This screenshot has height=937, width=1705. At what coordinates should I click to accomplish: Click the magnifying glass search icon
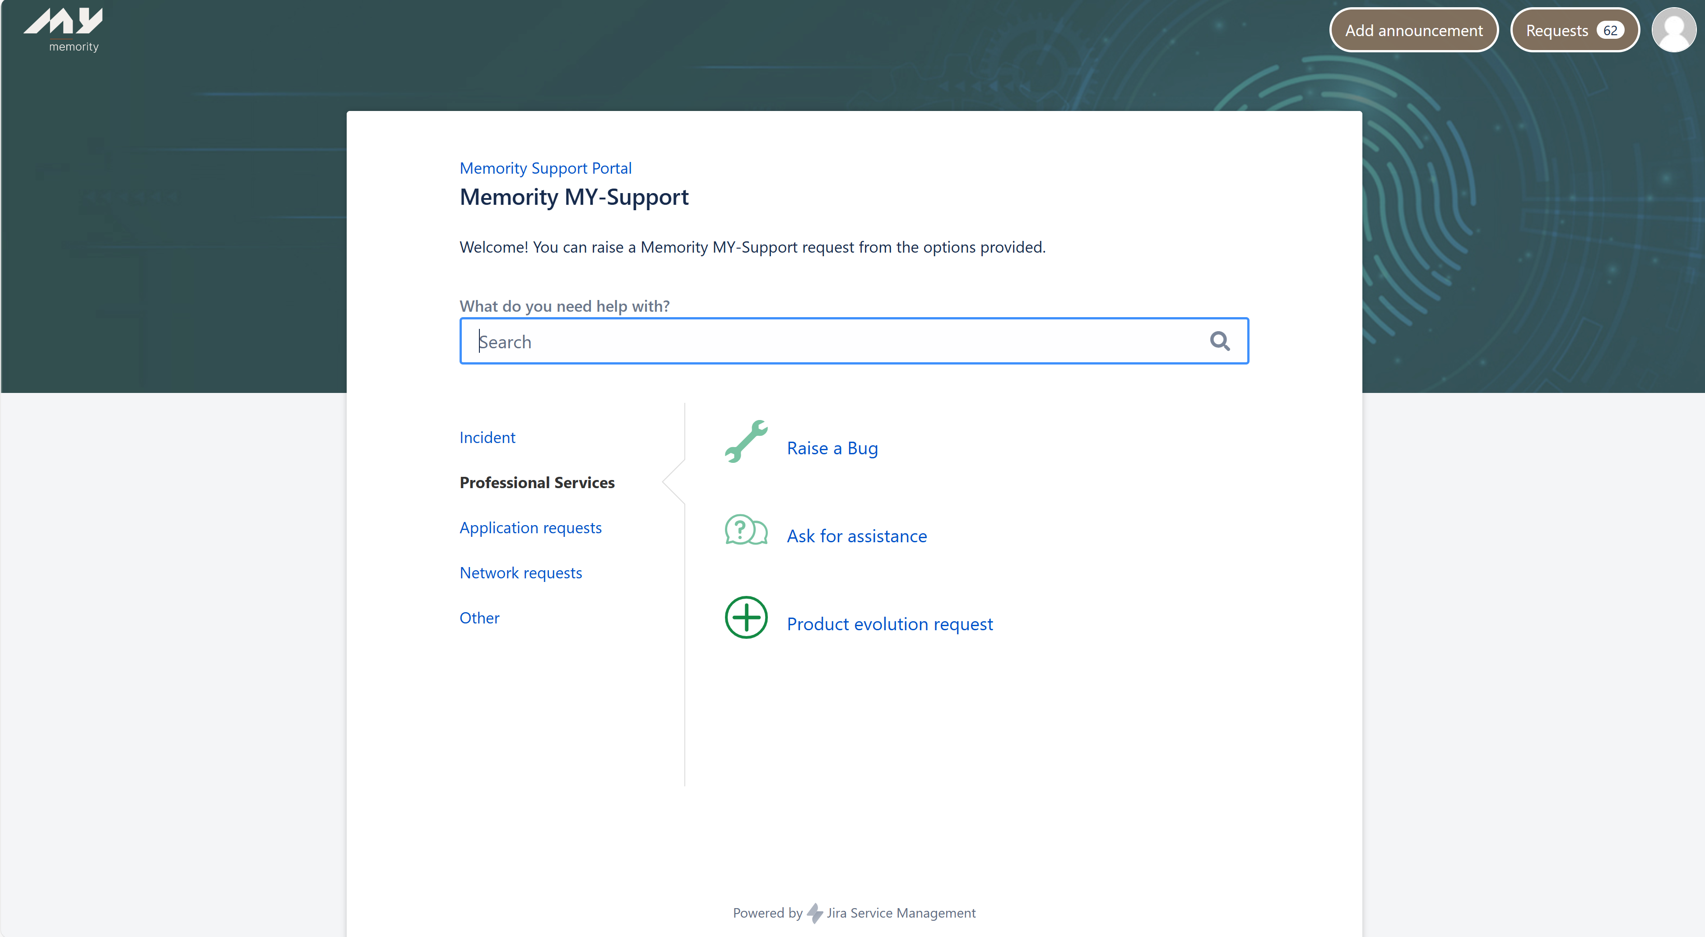(1219, 341)
